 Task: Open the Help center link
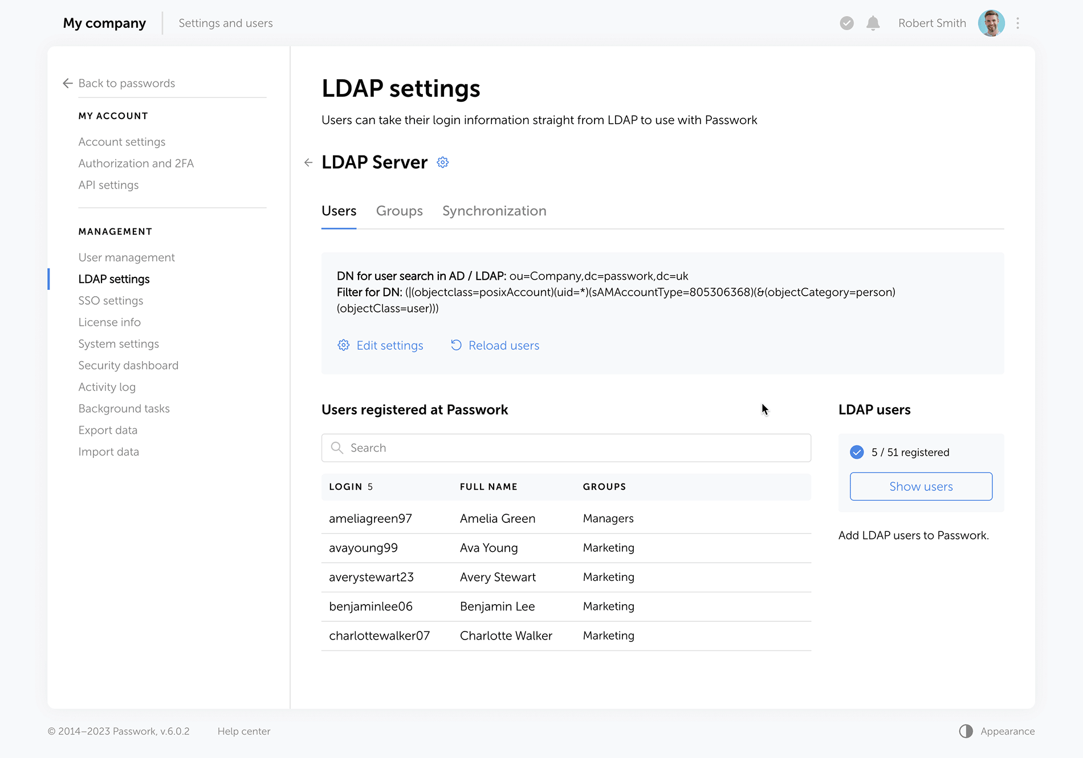click(244, 731)
